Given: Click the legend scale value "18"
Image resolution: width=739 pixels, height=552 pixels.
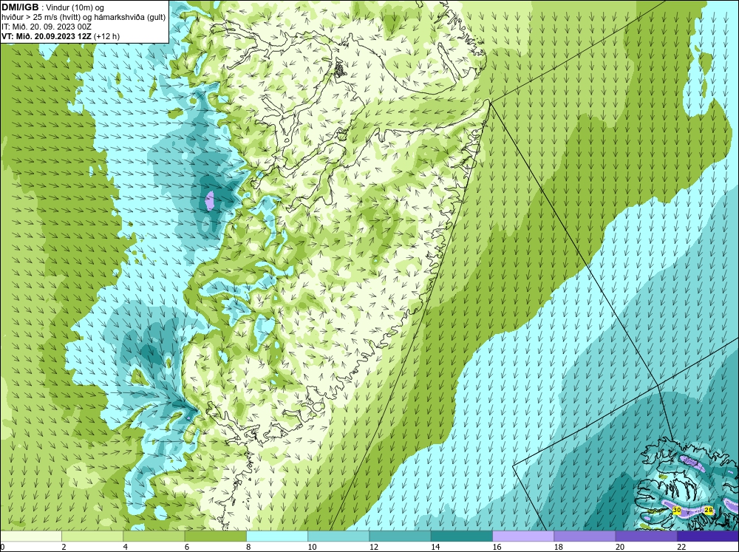Looking at the screenshot, I should [x=558, y=547].
